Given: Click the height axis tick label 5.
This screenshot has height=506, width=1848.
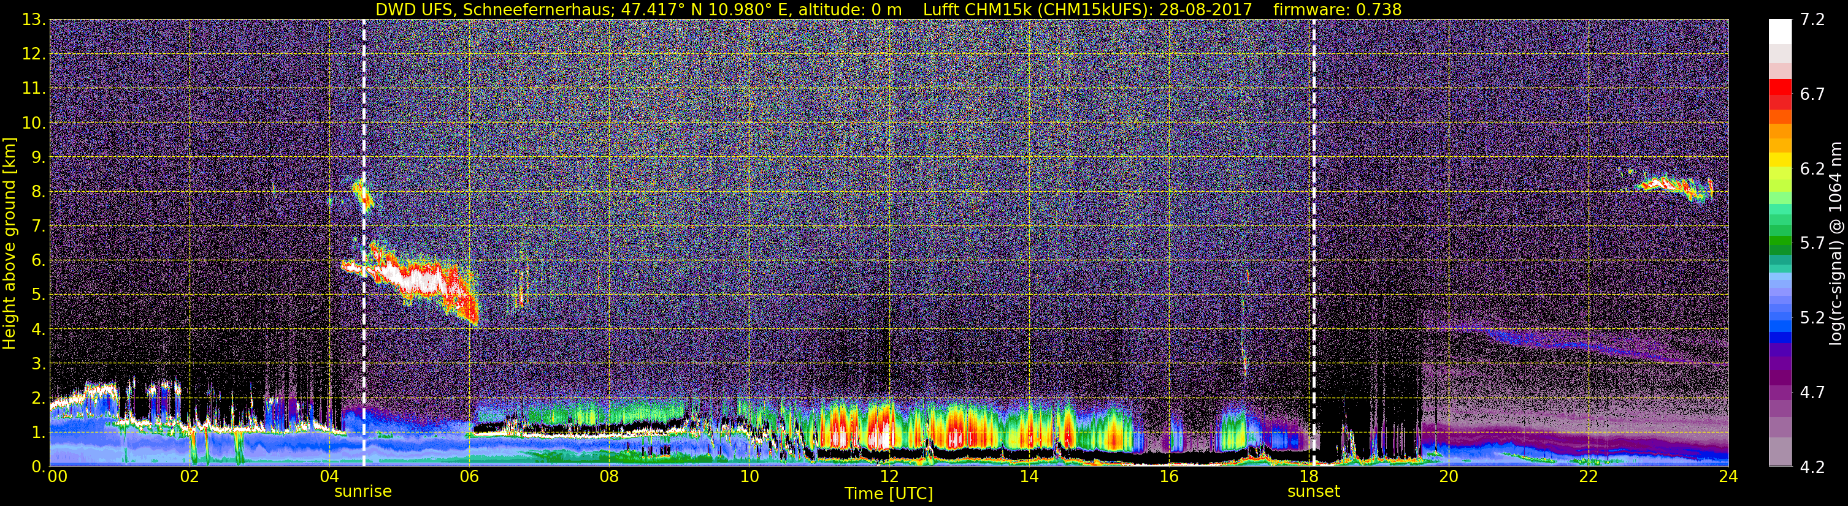Looking at the screenshot, I should click(38, 295).
